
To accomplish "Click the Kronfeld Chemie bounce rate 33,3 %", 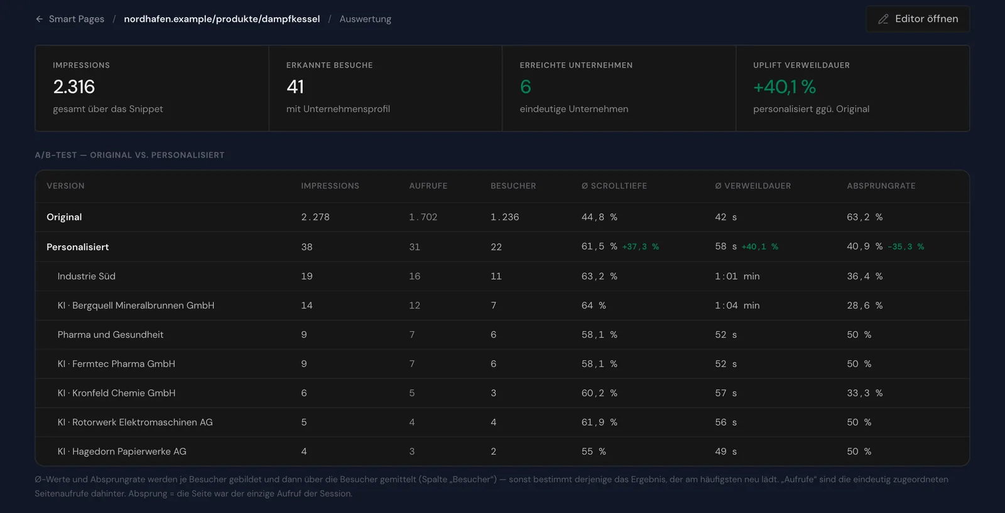I will click(x=865, y=393).
